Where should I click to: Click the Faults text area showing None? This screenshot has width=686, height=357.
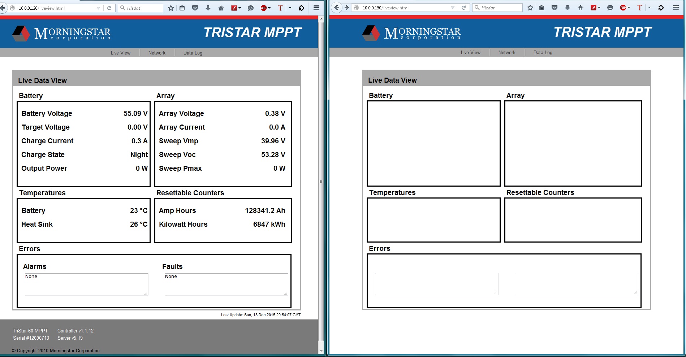click(226, 284)
